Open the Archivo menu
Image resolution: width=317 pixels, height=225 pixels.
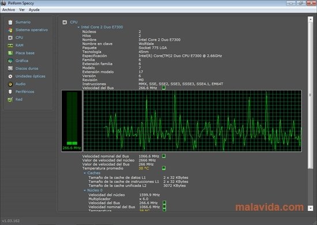point(9,10)
